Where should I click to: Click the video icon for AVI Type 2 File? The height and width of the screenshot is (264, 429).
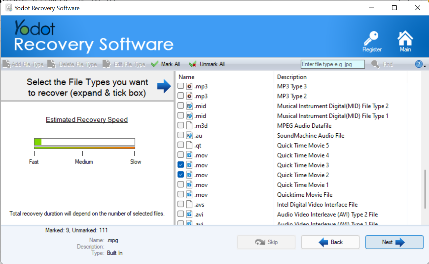pyautogui.click(x=189, y=214)
